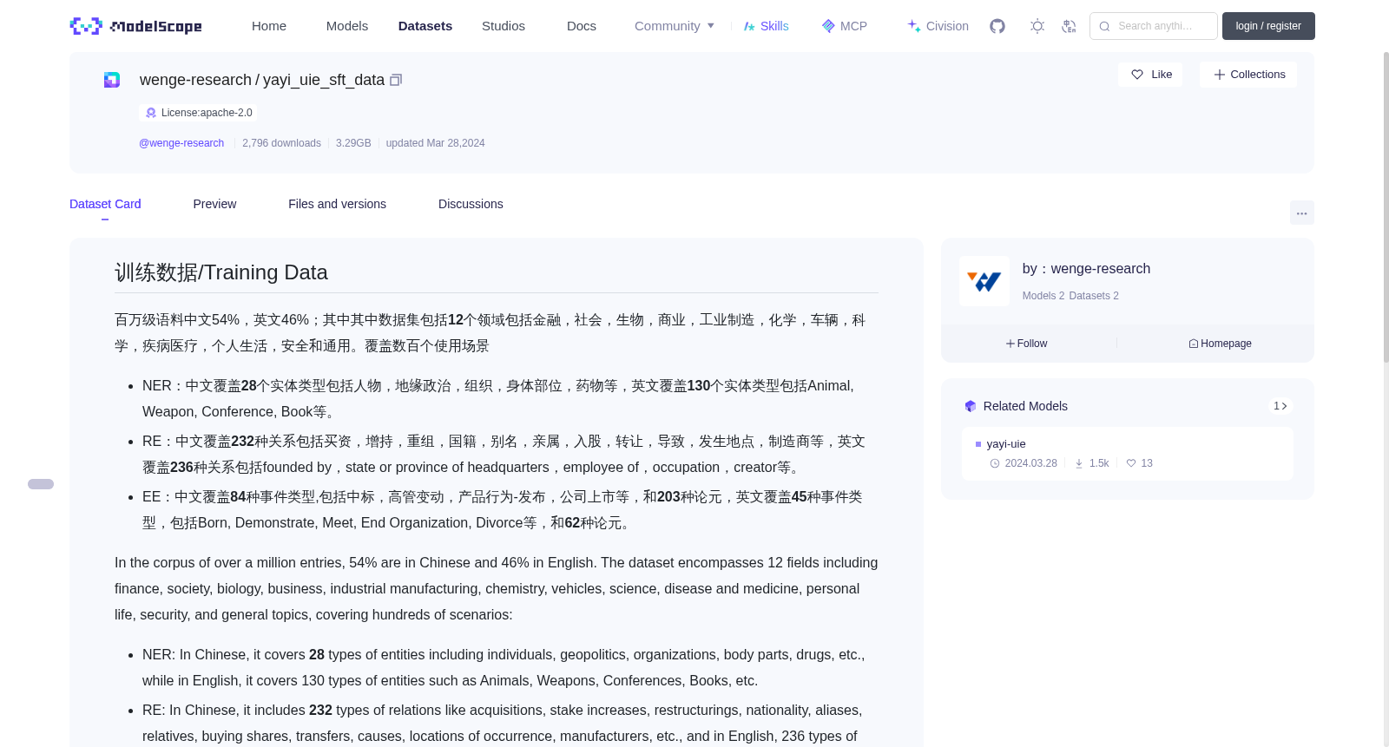Click the side panel handle pill
The width and height of the screenshot is (1389, 747).
[x=41, y=484]
